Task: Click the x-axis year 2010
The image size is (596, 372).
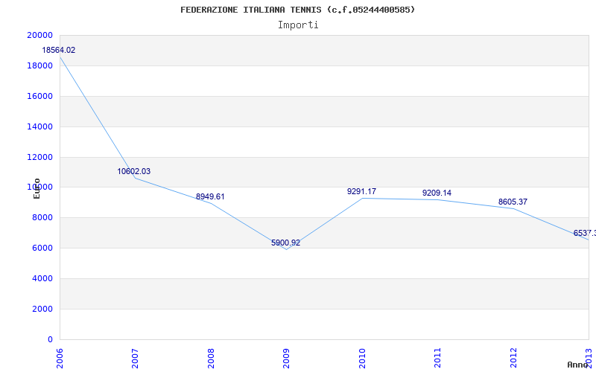Action: point(362,359)
